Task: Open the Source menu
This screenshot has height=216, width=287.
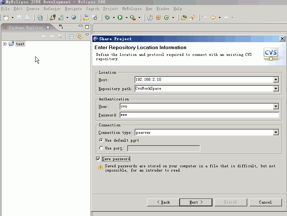Action: tap(33, 9)
